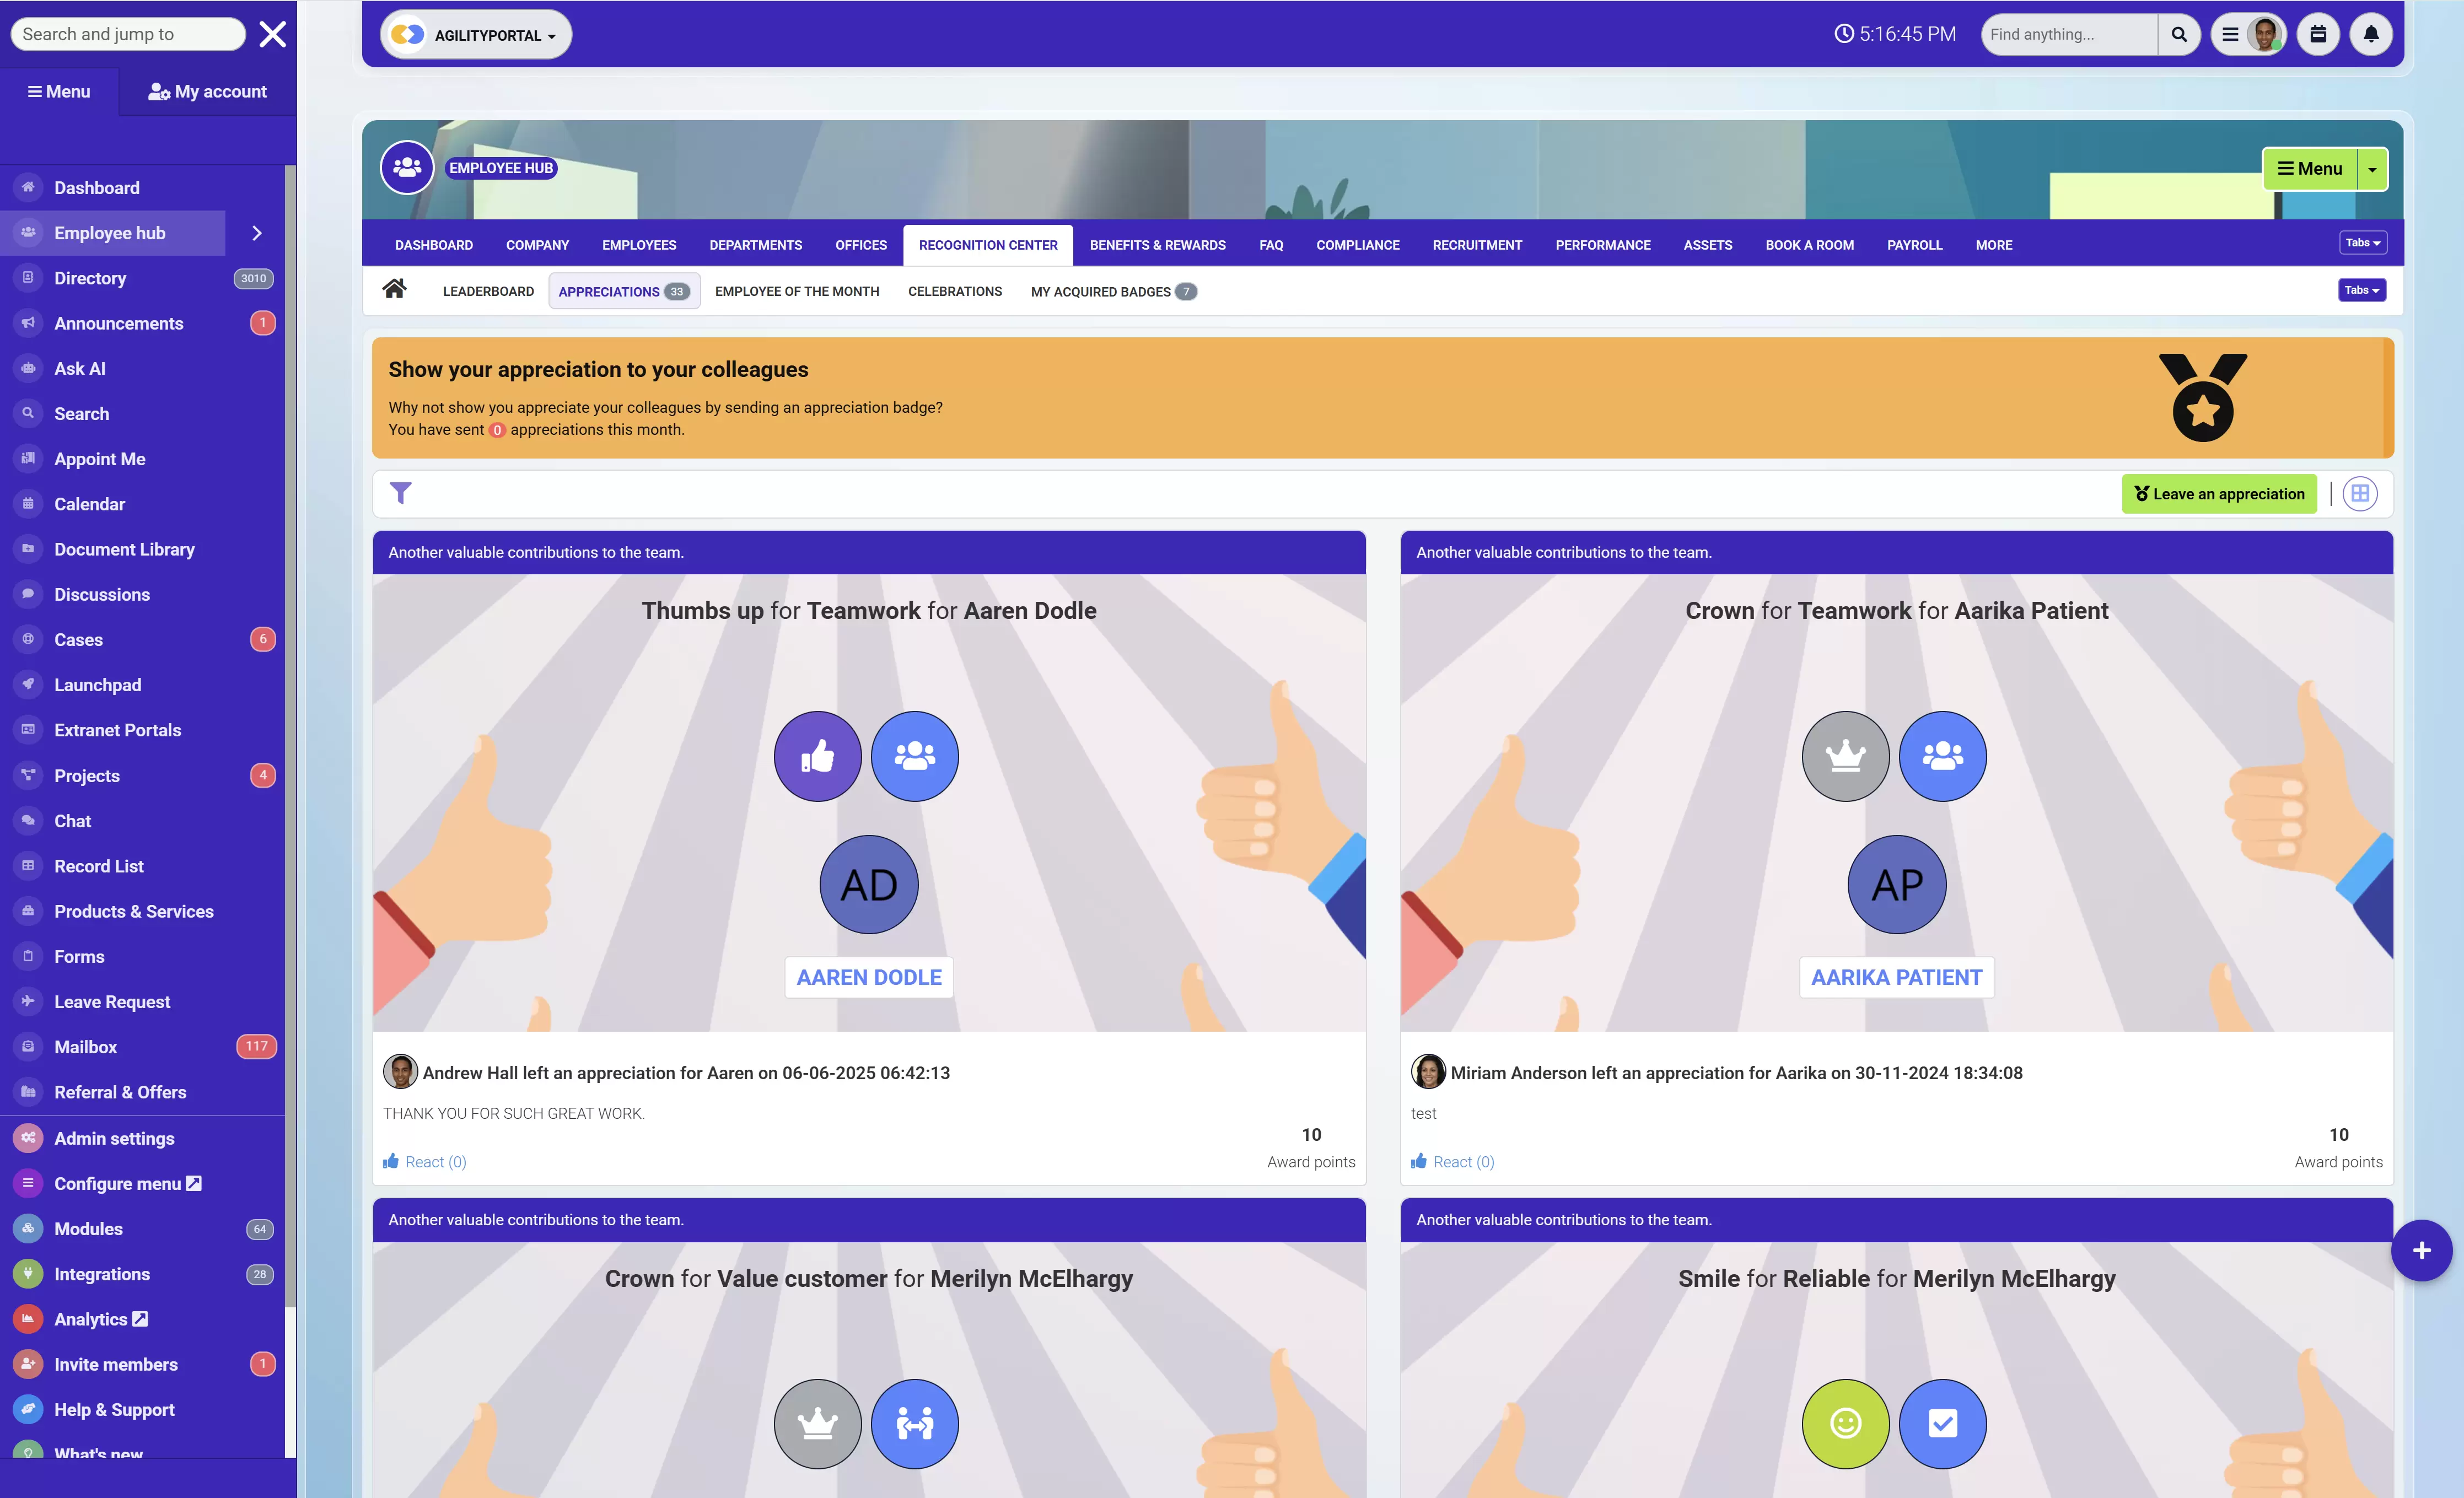Open the notifications bell icon
The height and width of the screenshot is (1498, 2464).
click(x=2370, y=34)
